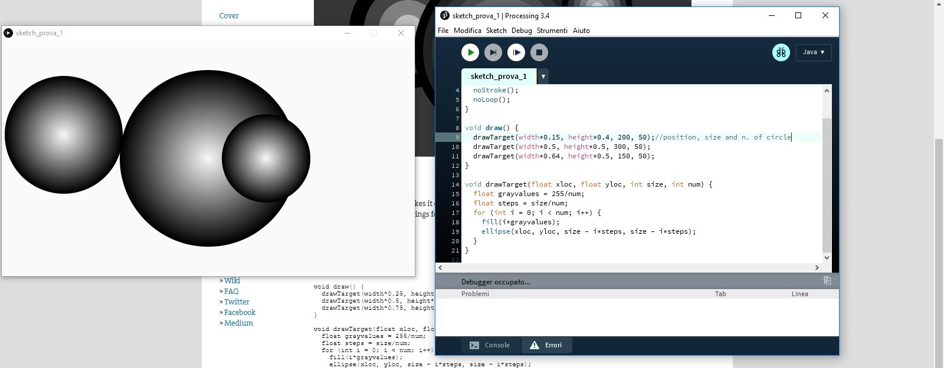
Task: Click the fill(i*grayvalues) line
Action: click(x=520, y=222)
